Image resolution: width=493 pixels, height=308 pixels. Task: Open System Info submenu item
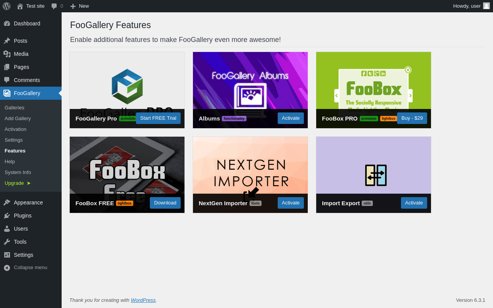pyautogui.click(x=18, y=172)
